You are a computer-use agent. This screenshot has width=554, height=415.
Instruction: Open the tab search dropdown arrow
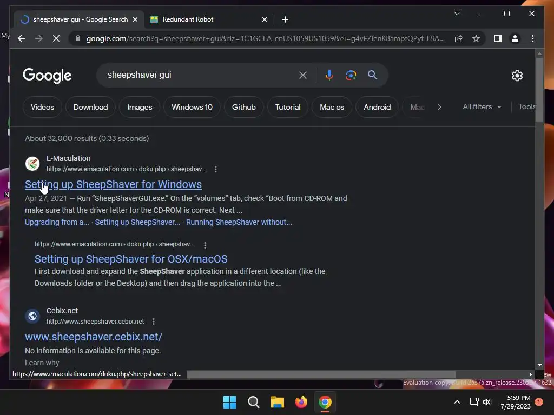[457, 14]
